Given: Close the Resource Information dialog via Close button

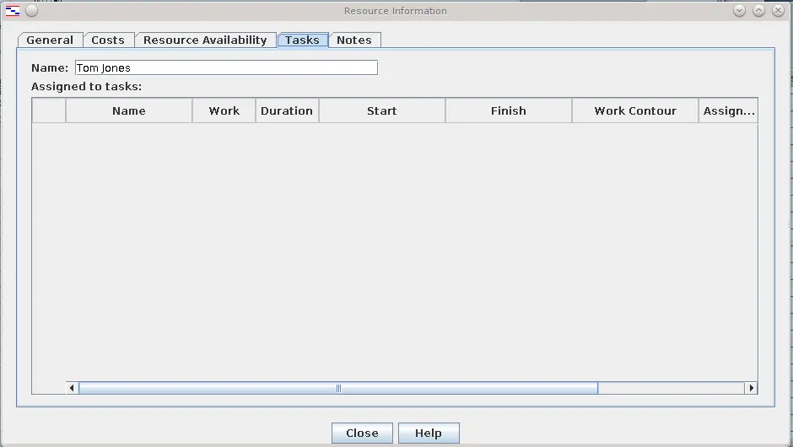Looking at the screenshot, I should 362,433.
